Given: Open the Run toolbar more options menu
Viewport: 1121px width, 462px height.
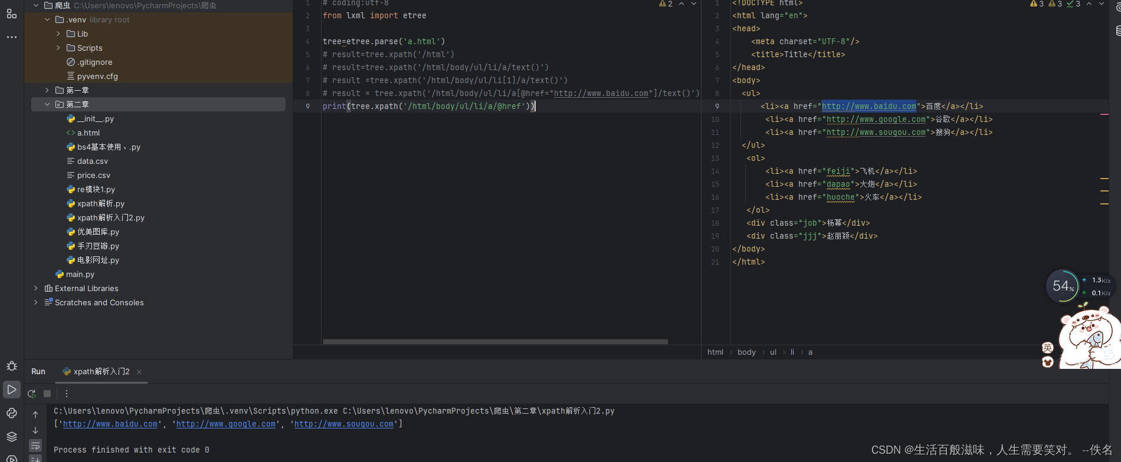Looking at the screenshot, I should pos(67,394).
